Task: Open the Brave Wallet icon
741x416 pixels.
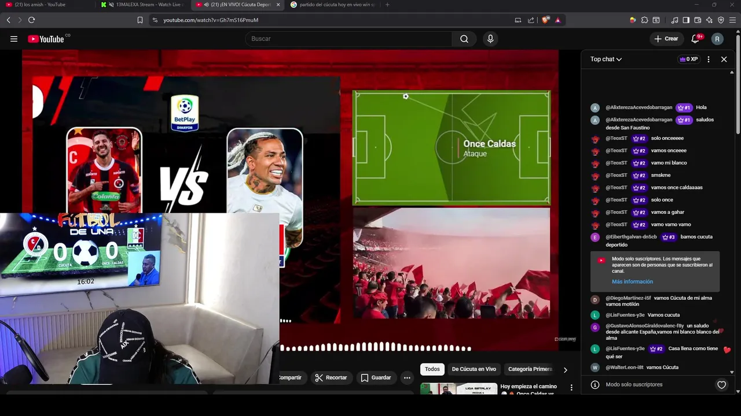Action: 698,20
